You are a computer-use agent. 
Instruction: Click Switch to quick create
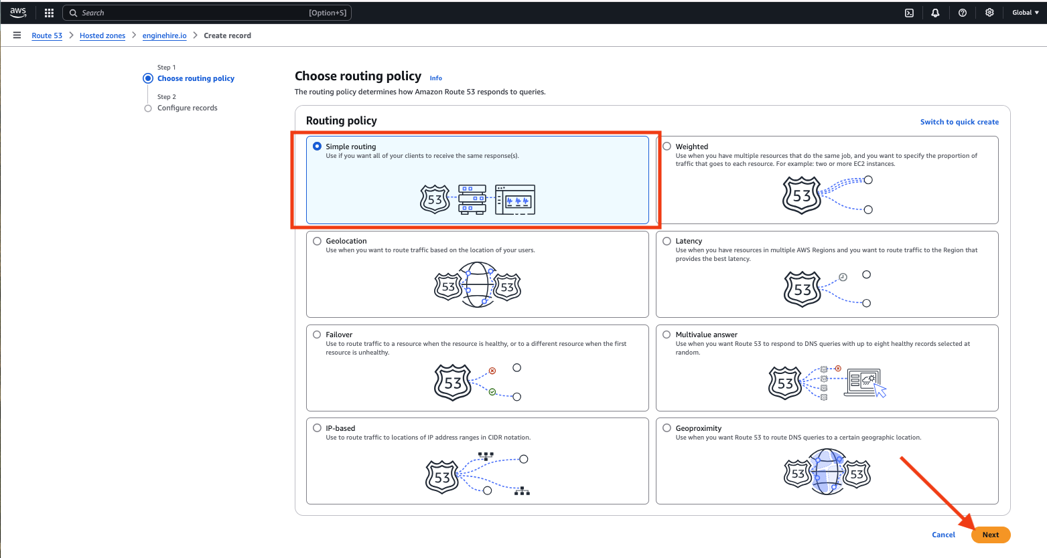pyautogui.click(x=959, y=122)
